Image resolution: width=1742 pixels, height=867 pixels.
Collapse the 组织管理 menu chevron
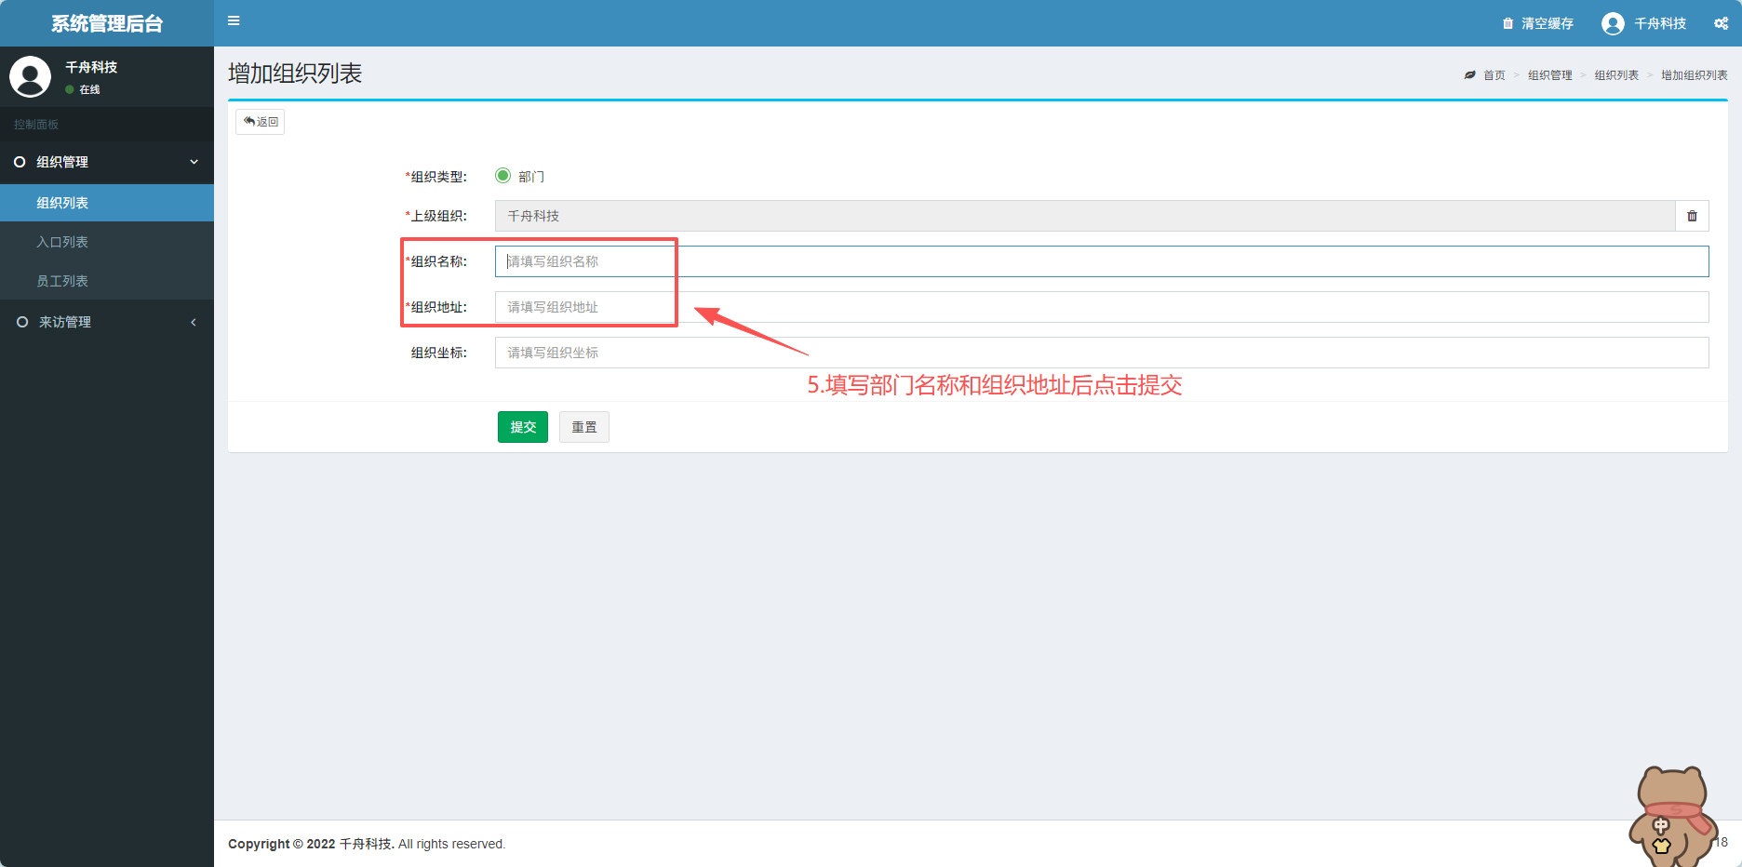point(194,162)
